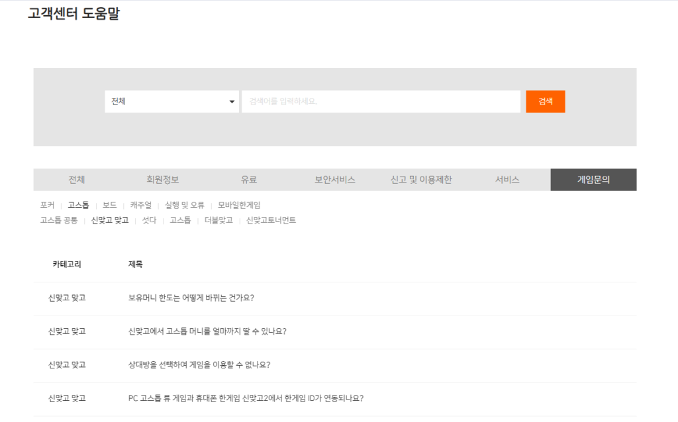Switch to the 서비스 tab
The image size is (678, 422).
[507, 180]
